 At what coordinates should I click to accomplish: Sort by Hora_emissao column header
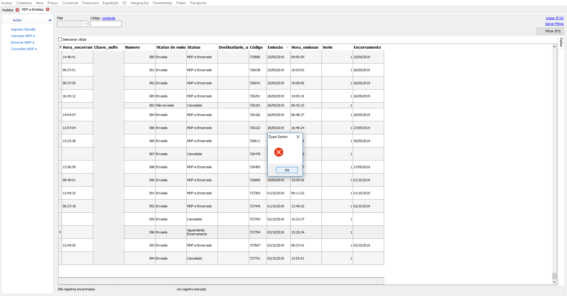(x=306, y=47)
